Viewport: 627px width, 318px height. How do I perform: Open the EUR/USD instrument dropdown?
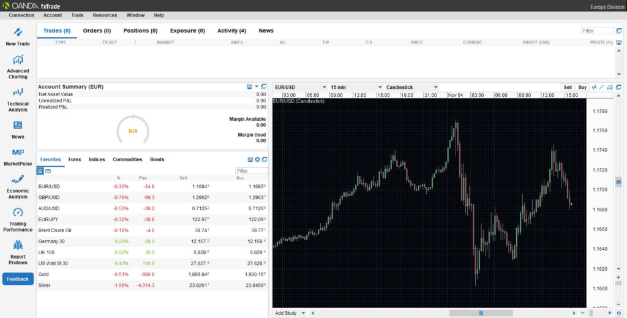(x=300, y=87)
